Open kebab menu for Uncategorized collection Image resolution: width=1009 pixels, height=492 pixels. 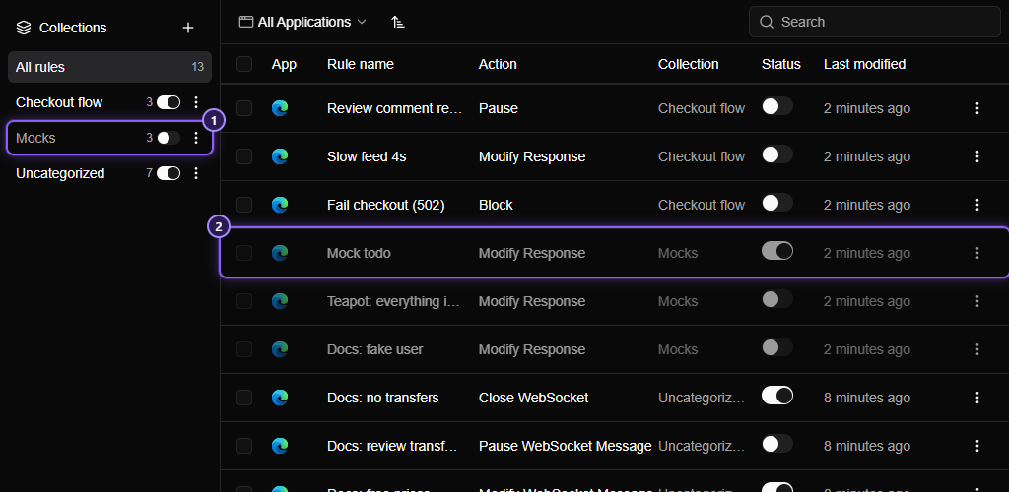pyautogui.click(x=197, y=173)
